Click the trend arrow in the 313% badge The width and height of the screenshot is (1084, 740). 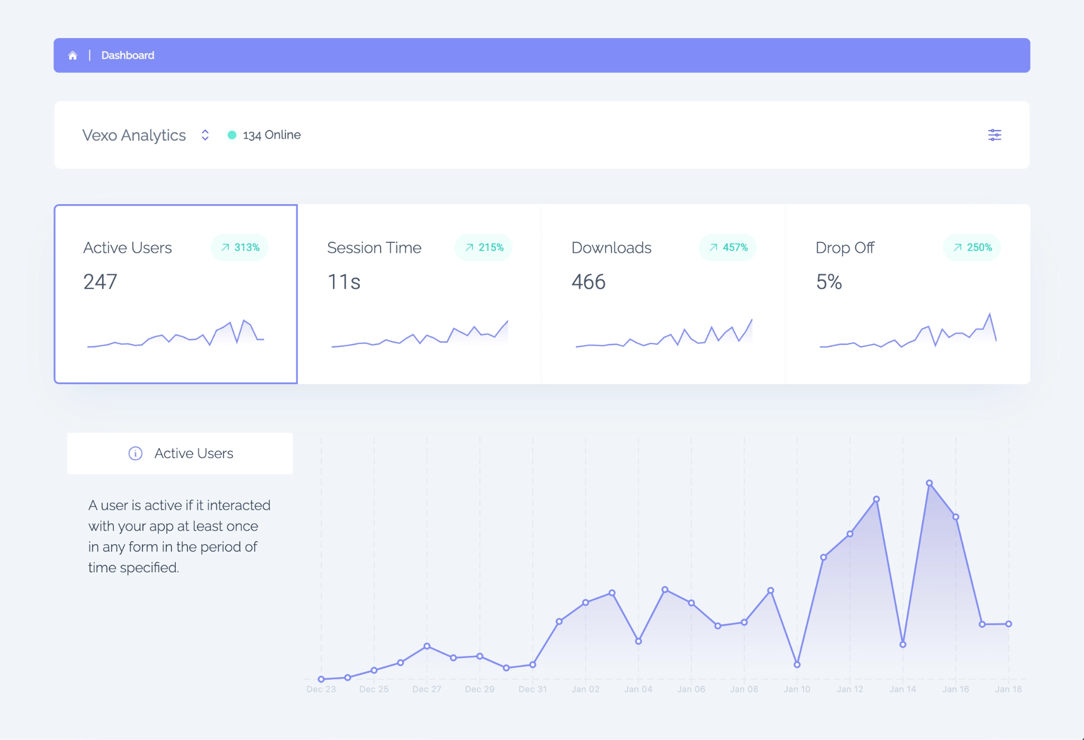[225, 246]
